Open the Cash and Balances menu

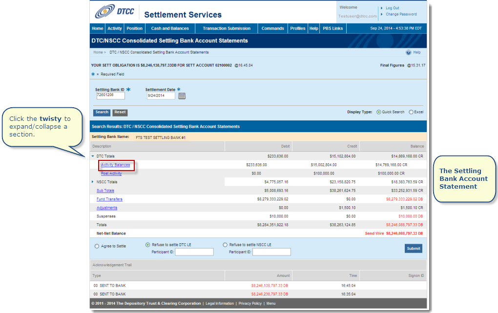(x=169, y=28)
